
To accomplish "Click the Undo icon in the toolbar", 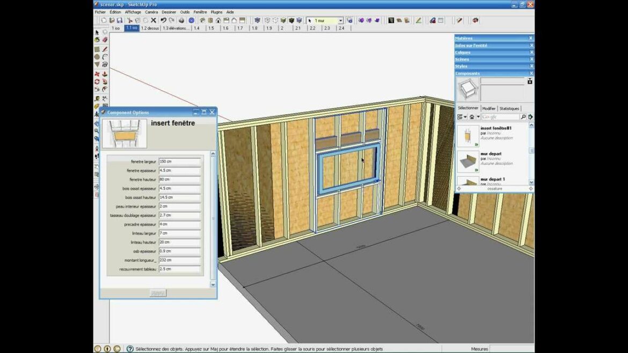I will [163, 19].
